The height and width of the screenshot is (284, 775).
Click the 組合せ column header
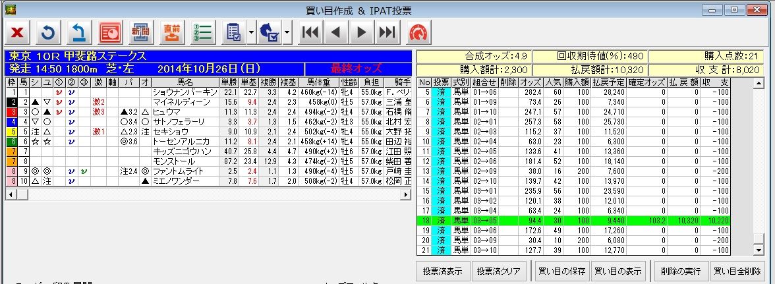tap(484, 82)
